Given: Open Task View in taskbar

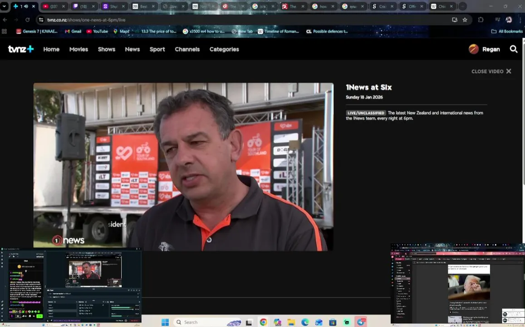Looking at the screenshot, I should [249, 322].
